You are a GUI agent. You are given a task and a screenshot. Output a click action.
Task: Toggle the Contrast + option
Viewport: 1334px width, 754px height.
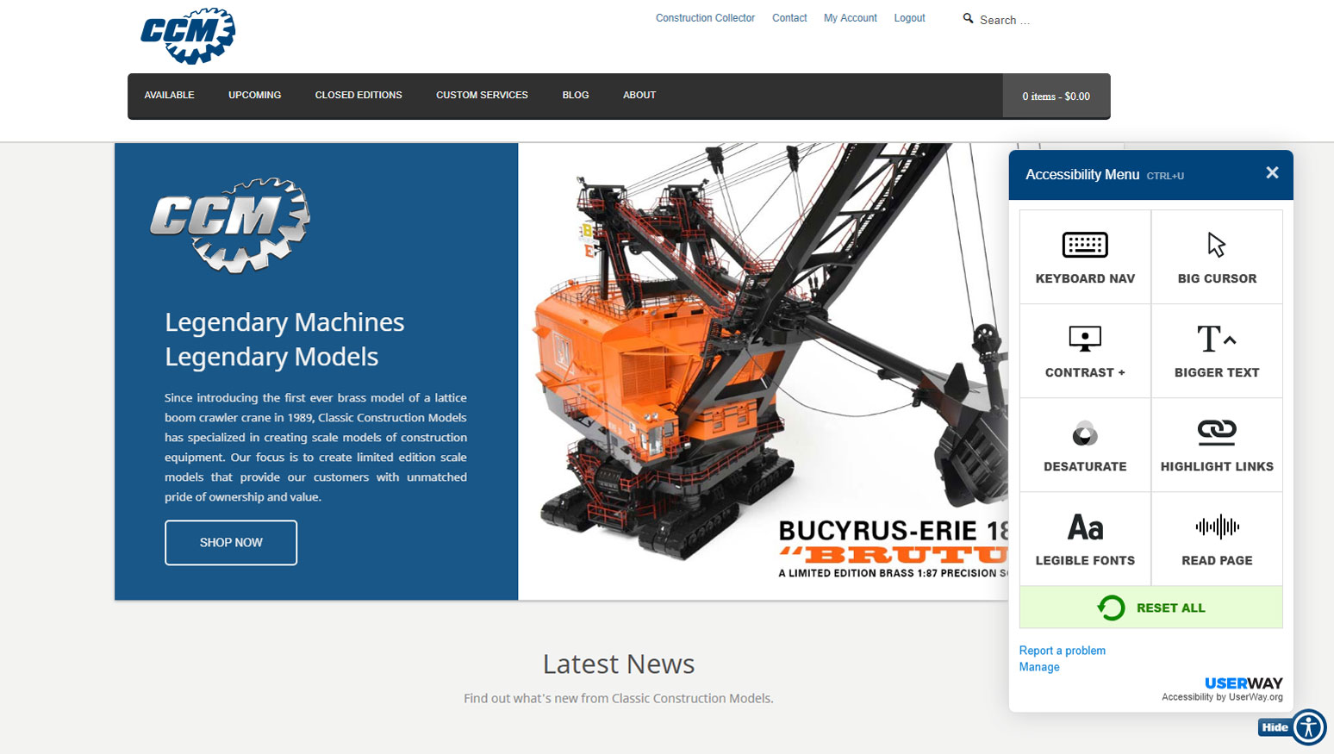point(1085,351)
